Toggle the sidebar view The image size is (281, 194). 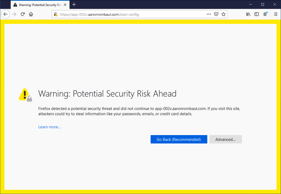coord(257,14)
